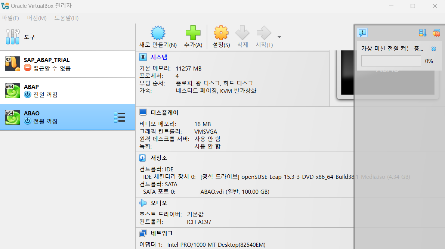The width and height of the screenshot is (445, 249).
Task: Click the 네트워크 section heading
Action: 161,233
